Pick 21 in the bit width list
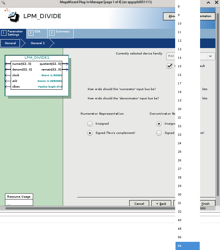Viewport: 220px width, 250px height. 188,118
